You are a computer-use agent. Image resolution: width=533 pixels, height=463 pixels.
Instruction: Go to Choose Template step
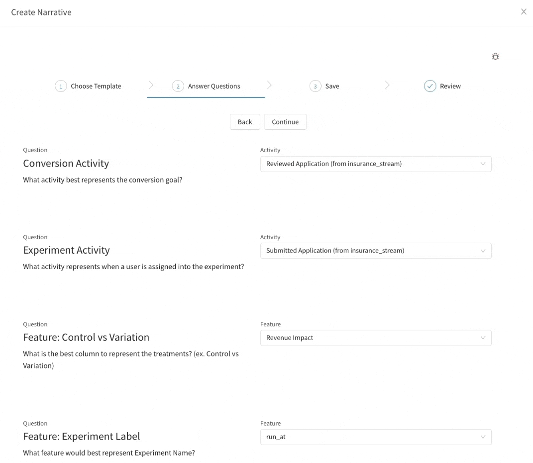tap(96, 86)
